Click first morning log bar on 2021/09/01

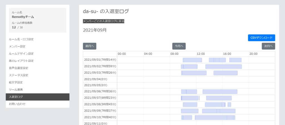click(x=192, y=60)
